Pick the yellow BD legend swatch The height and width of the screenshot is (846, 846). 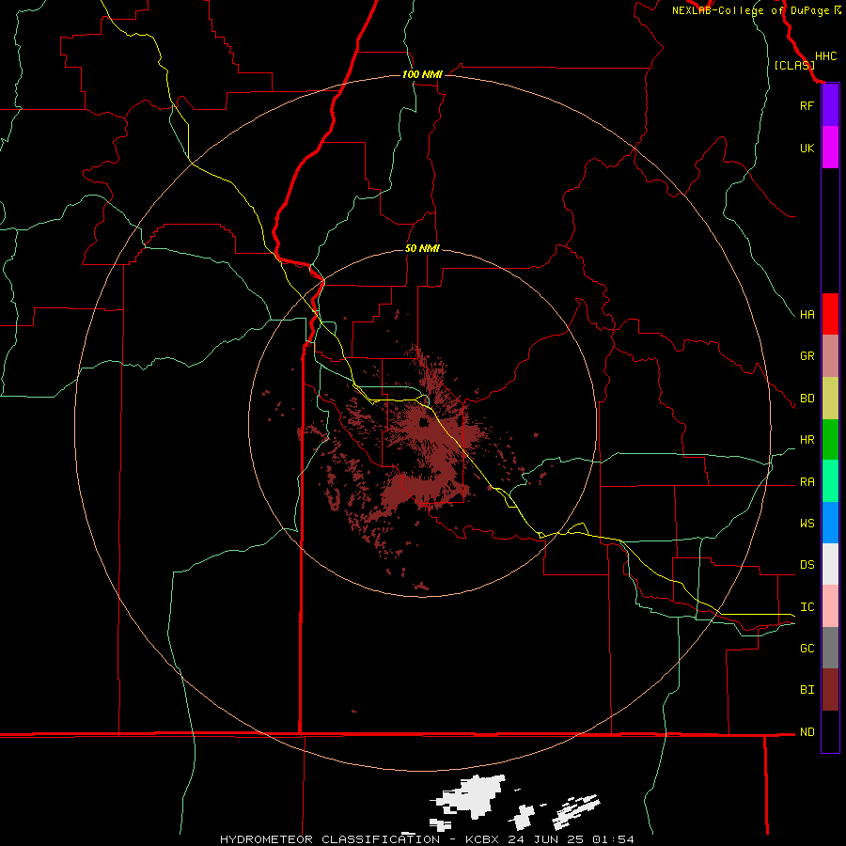[830, 398]
